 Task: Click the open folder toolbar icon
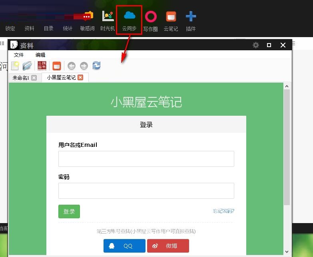(x=27, y=66)
